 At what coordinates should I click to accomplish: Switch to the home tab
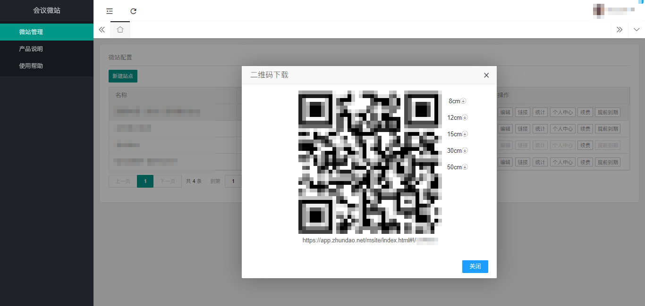click(x=120, y=30)
